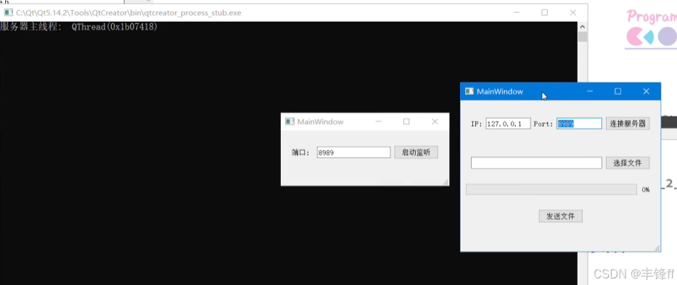Close the client MainWindow with blue title
The width and height of the screenshot is (677, 285).
(x=647, y=91)
